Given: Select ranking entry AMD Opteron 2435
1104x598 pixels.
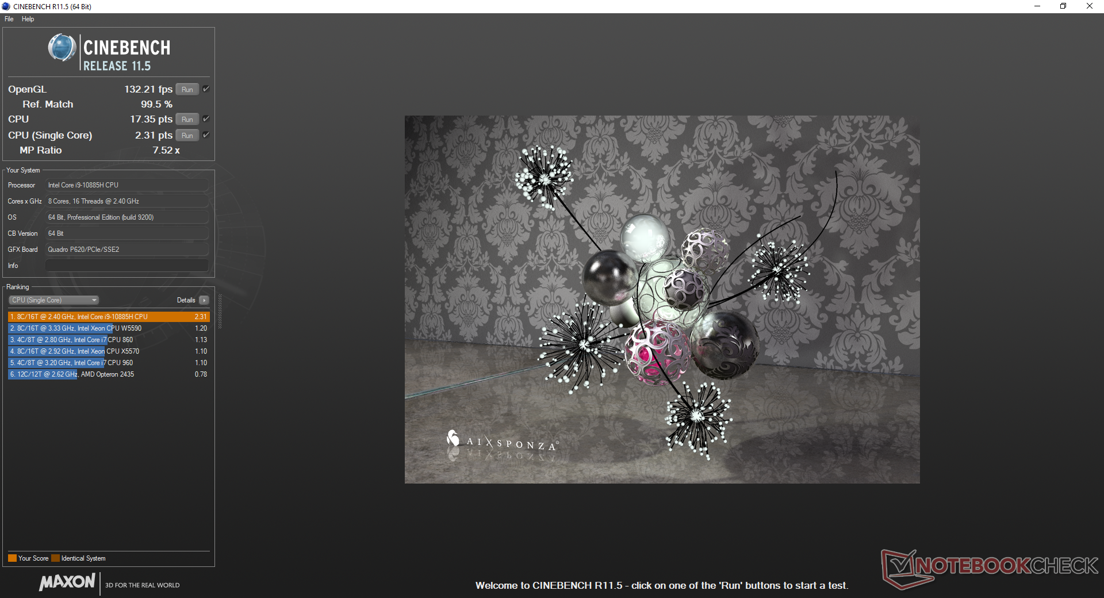Looking at the screenshot, I should 109,374.
